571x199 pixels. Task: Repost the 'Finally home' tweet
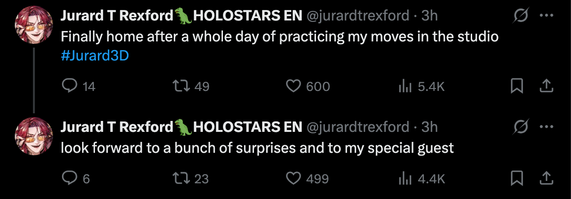click(180, 86)
